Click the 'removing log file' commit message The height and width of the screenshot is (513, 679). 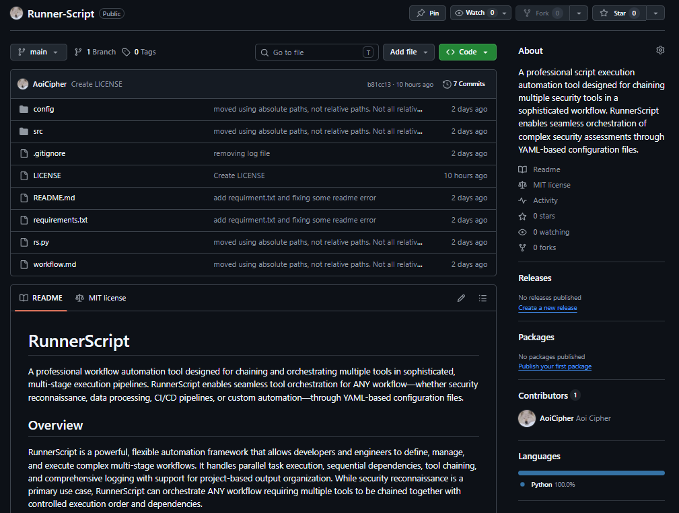click(242, 153)
